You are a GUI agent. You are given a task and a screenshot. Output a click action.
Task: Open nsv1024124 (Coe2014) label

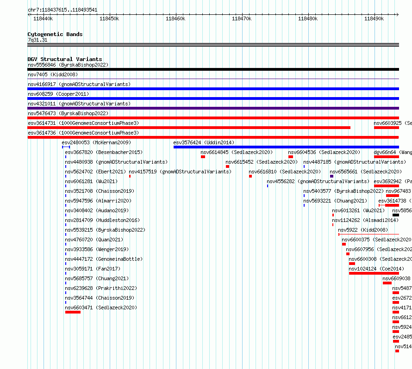(376, 269)
